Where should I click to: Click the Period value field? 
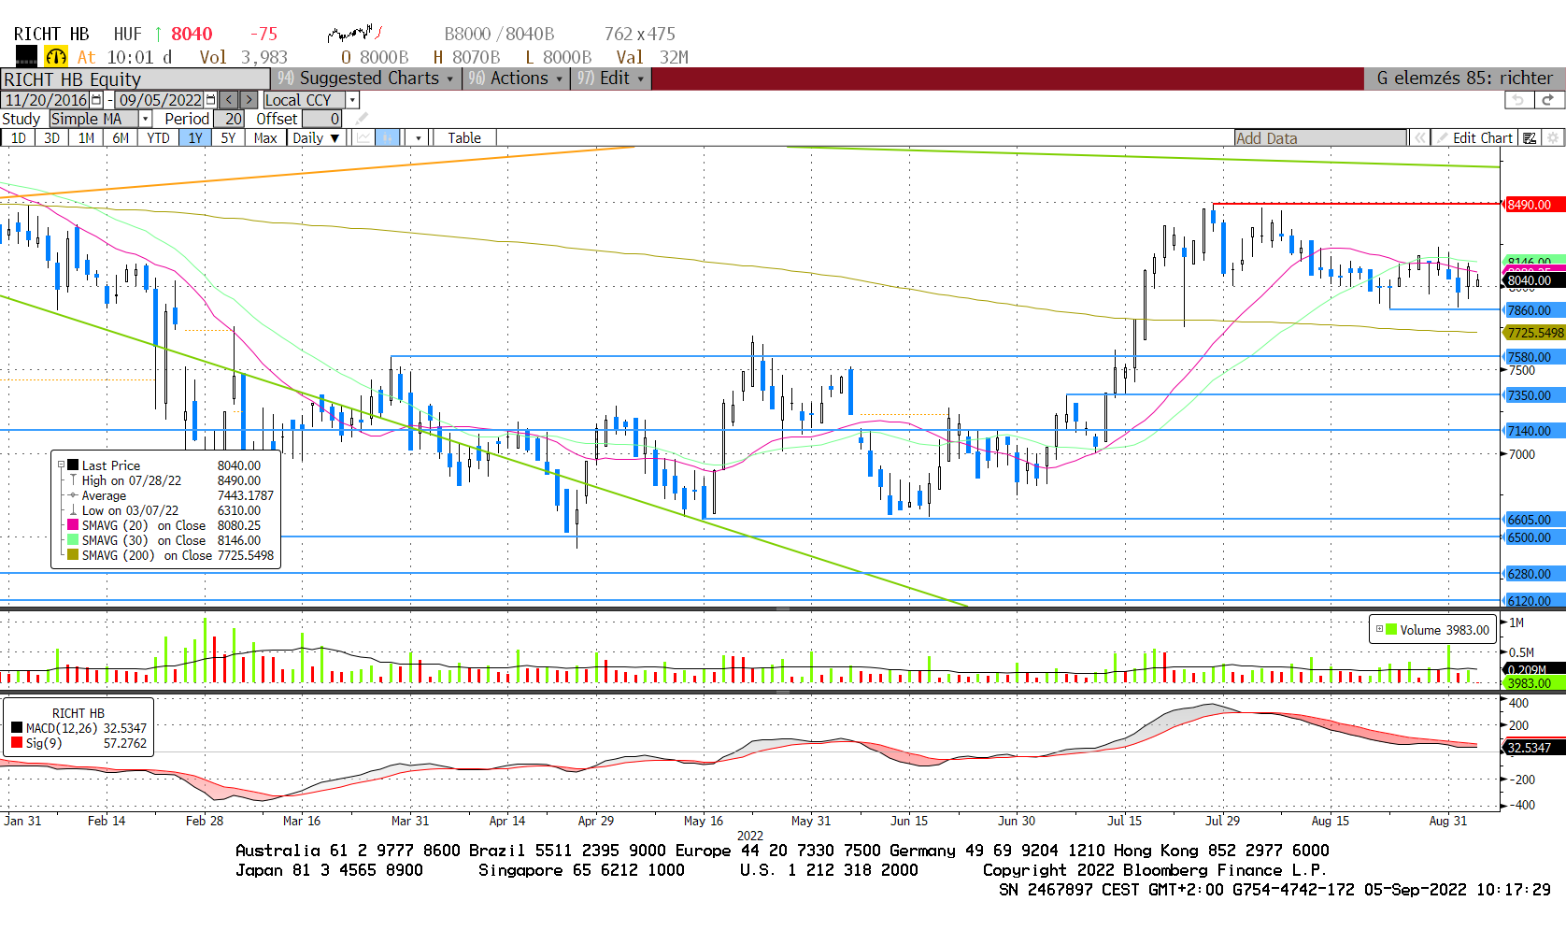tap(230, 119)
